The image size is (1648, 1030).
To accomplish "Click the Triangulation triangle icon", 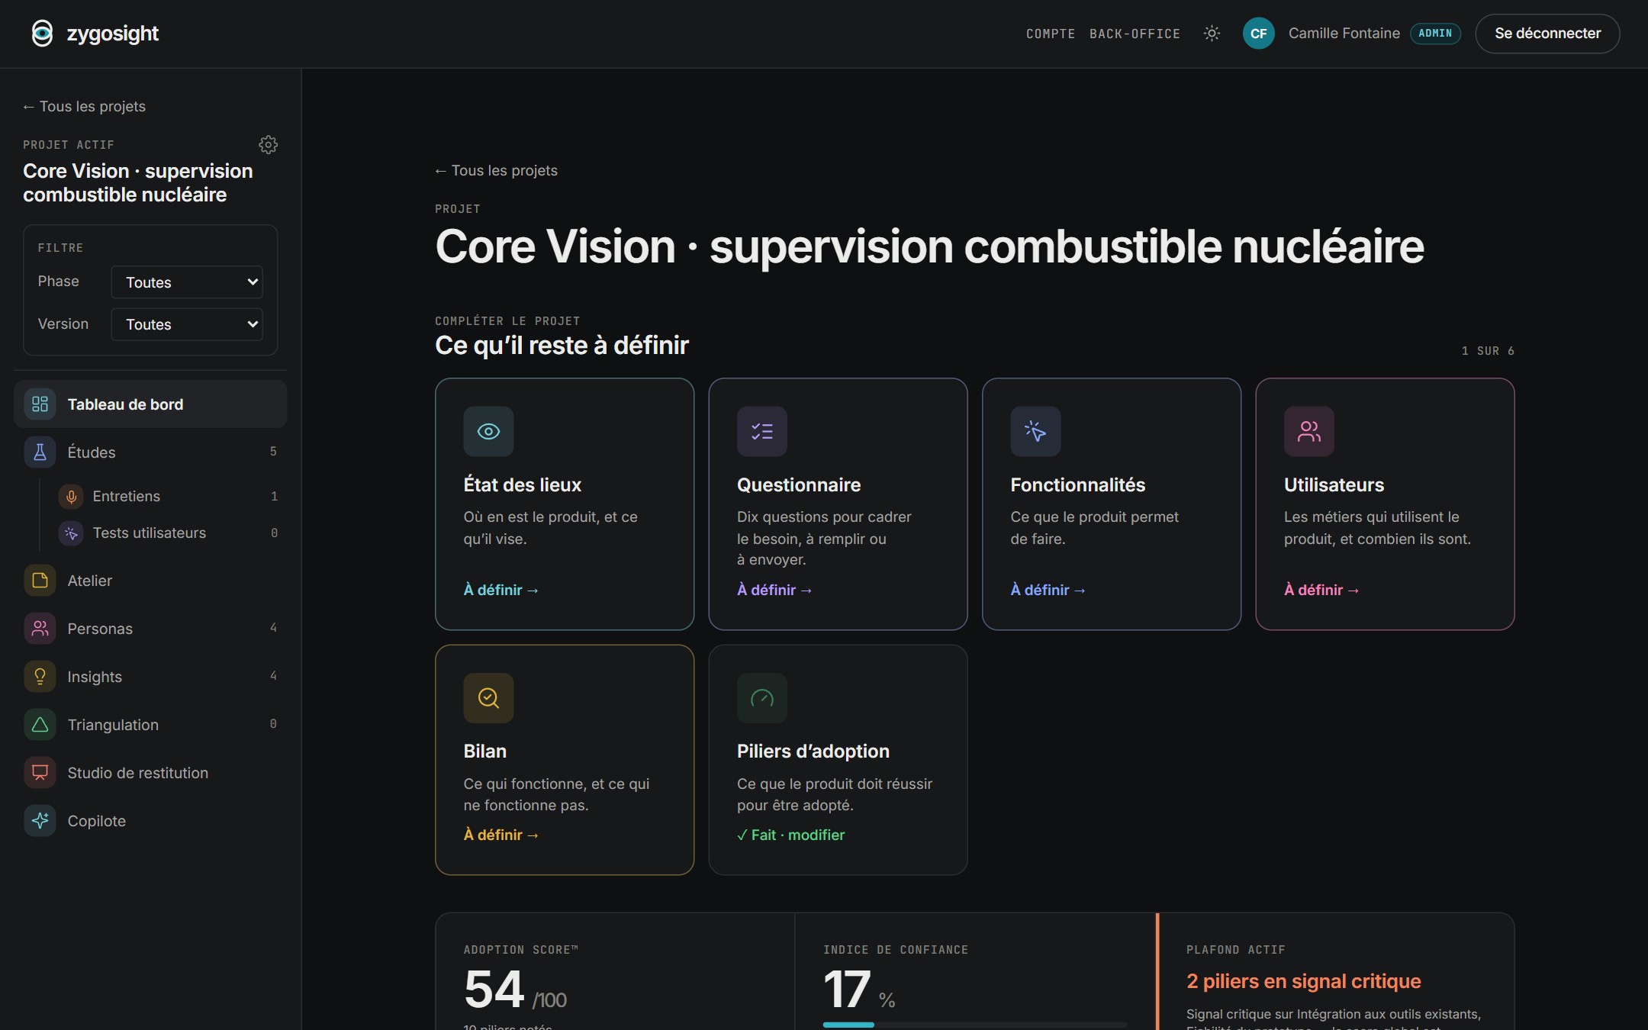I will (40, 725).
